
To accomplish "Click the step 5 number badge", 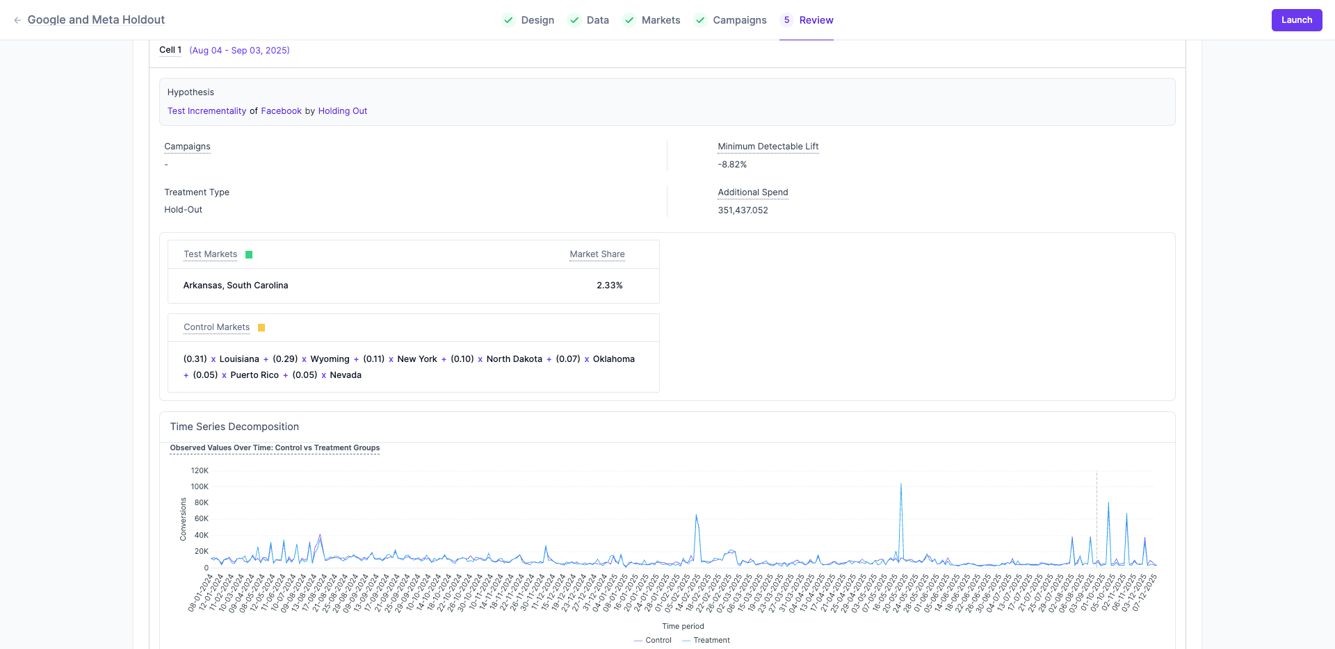I will tap(786, 20).
